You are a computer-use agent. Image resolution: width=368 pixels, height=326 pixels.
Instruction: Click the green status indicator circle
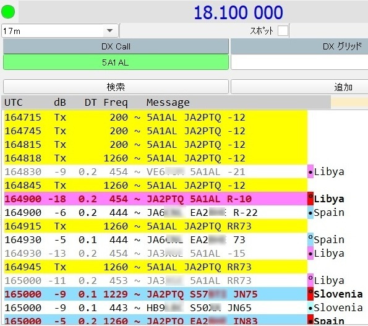point(8,12)
